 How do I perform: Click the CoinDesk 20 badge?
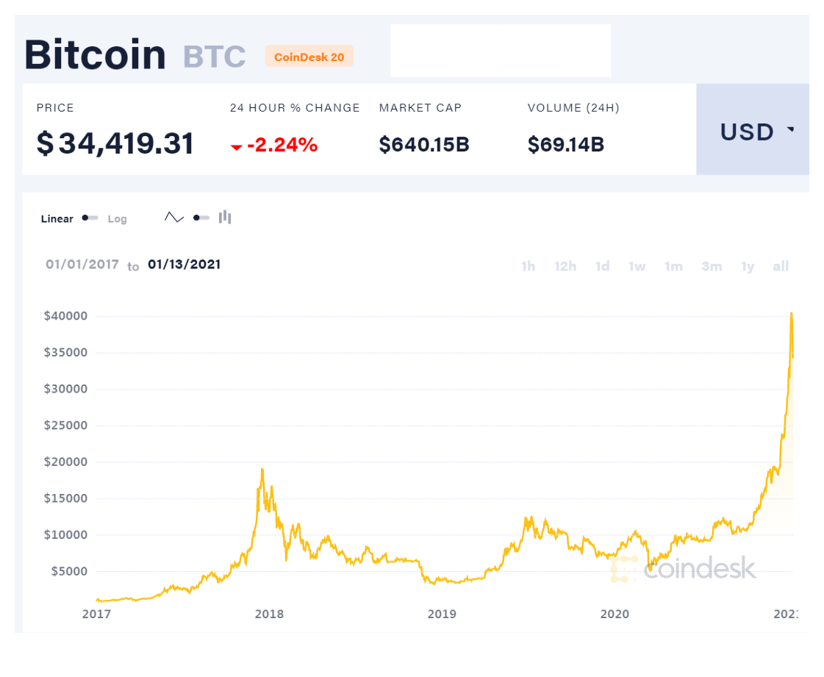[x=309, y=57]
